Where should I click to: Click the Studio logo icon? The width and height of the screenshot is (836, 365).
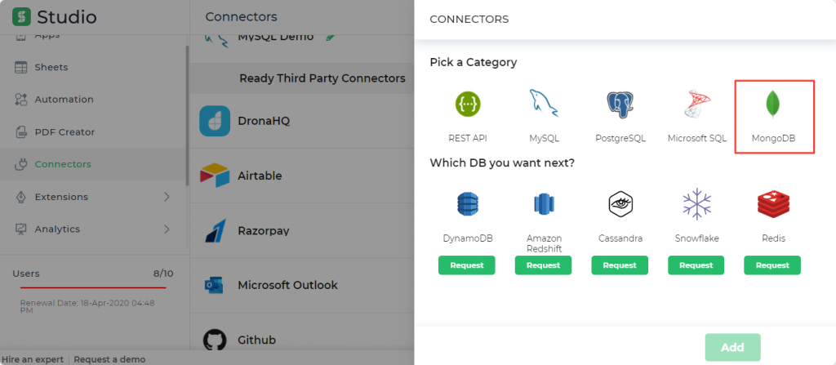(21, 17)
